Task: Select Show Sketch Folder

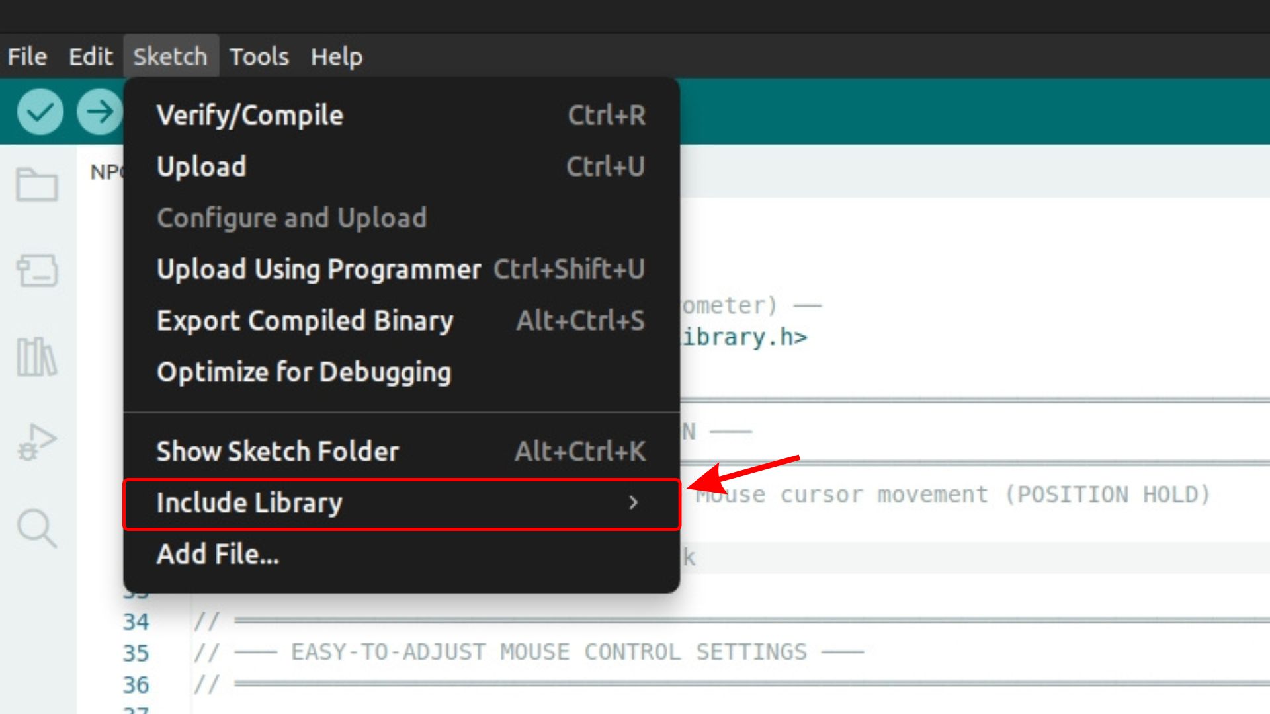Action: (x=402, y=452)
